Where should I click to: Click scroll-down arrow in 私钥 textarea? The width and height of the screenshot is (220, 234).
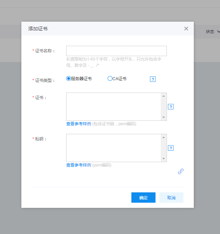point(164,159)
